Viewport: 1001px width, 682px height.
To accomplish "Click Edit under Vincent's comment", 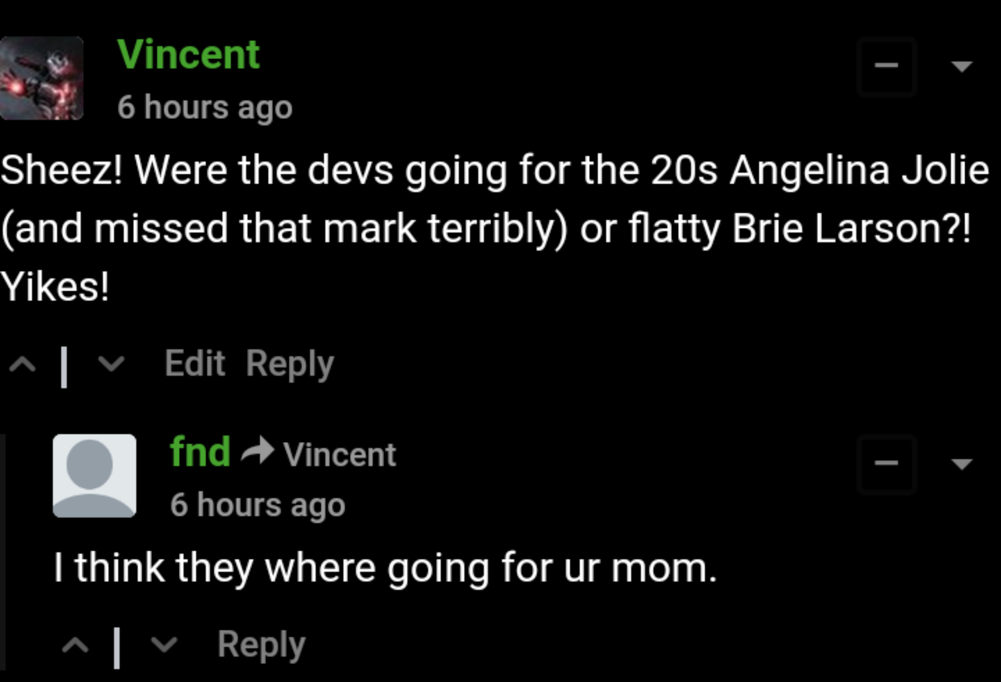I will (x=195, y=363).
